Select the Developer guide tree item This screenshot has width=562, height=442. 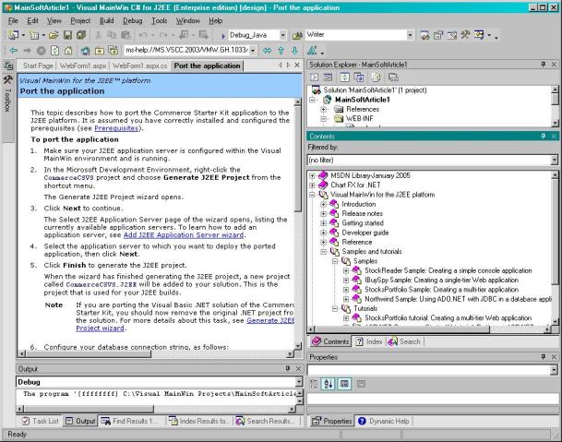tap(365, 233)
